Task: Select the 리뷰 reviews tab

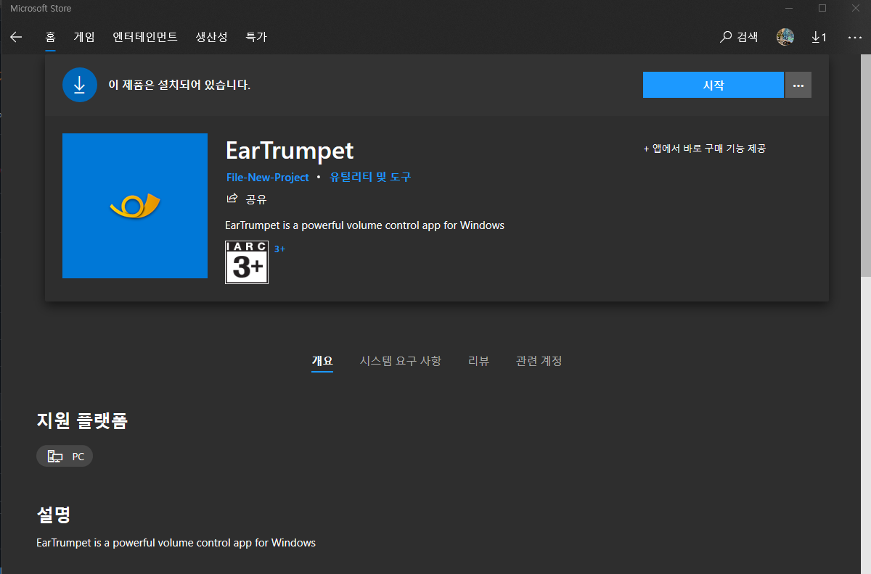Action: click(x=478, y=361)
